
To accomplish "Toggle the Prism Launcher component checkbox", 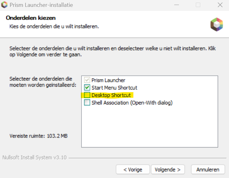I will (87, 80).
